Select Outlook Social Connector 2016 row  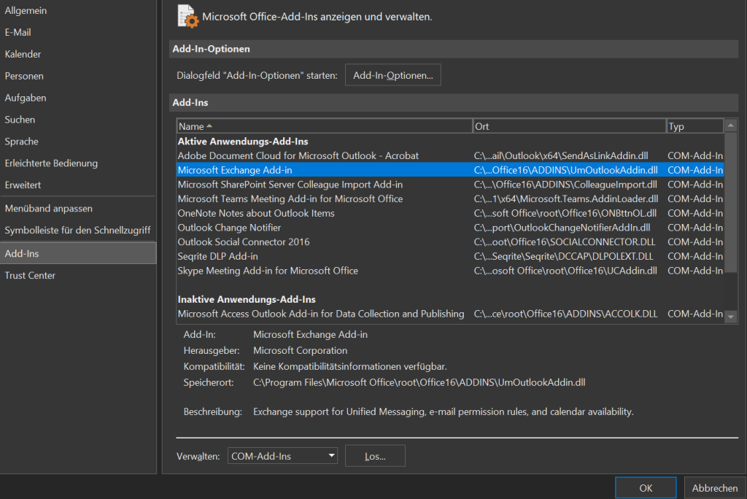coord(449,242)
